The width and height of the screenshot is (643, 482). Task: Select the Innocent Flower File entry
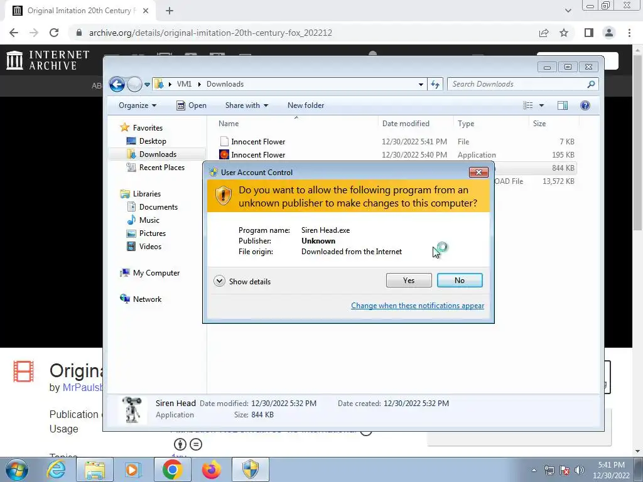[397, 141]
